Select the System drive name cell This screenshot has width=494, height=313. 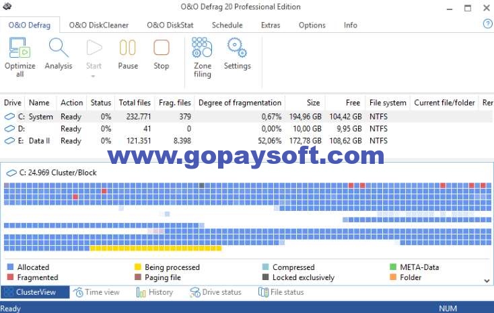click(x=40, y=117)
